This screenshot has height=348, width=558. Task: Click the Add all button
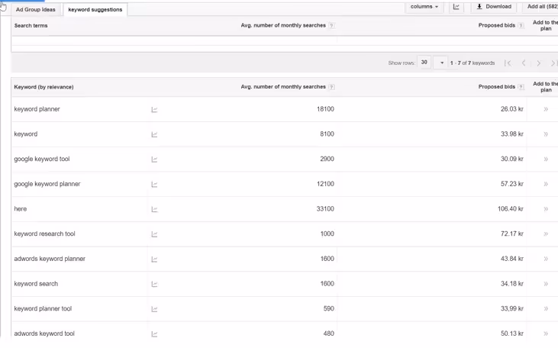click(540, 7)
